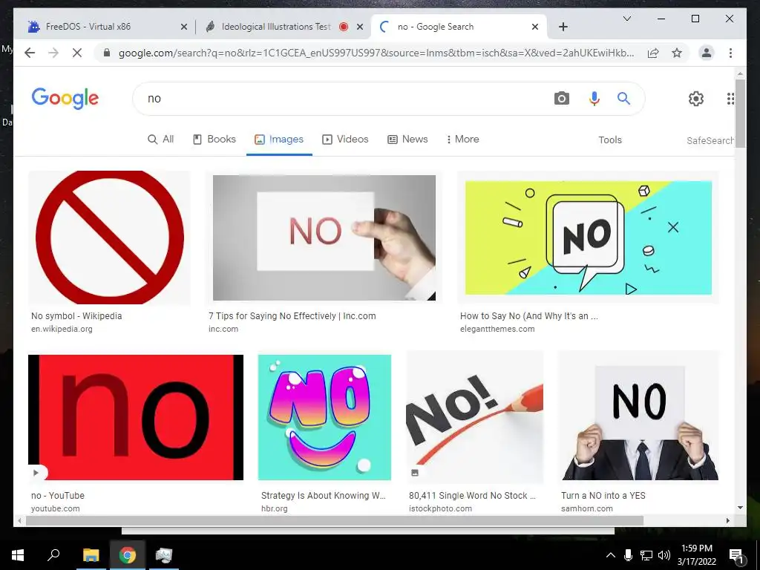
Task: Close the Ideological Illustrations Test tab
Action: coord(360,27)
